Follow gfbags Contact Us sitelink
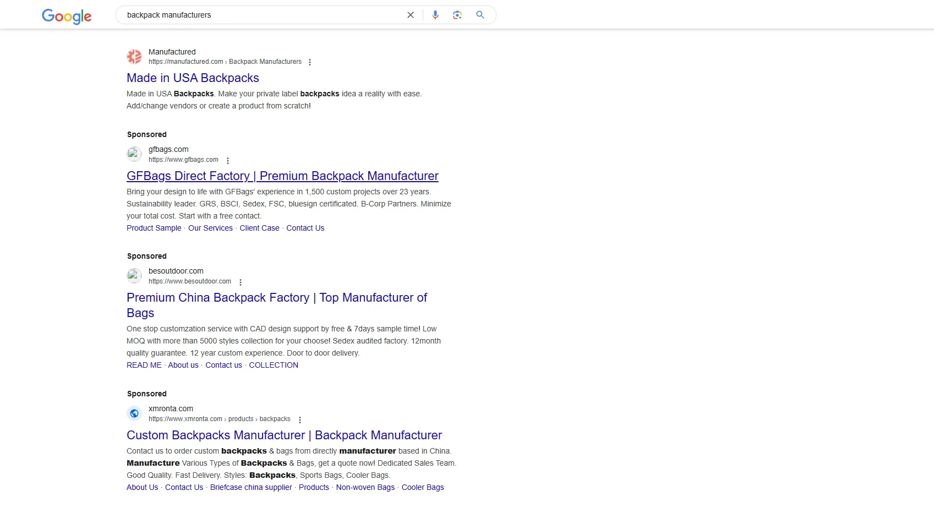This screenshot has width=934, height=518. tap(305, 228)
